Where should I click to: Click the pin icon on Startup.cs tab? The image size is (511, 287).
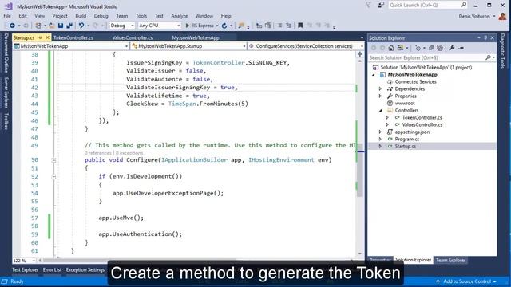click(x=41, y=37)
